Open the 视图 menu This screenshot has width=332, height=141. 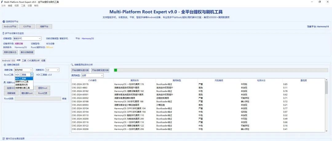(17, 6)
